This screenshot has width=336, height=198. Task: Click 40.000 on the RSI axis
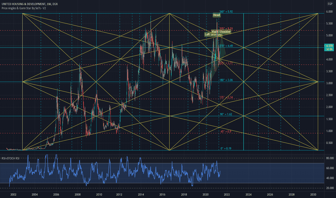tap(330, 178)
